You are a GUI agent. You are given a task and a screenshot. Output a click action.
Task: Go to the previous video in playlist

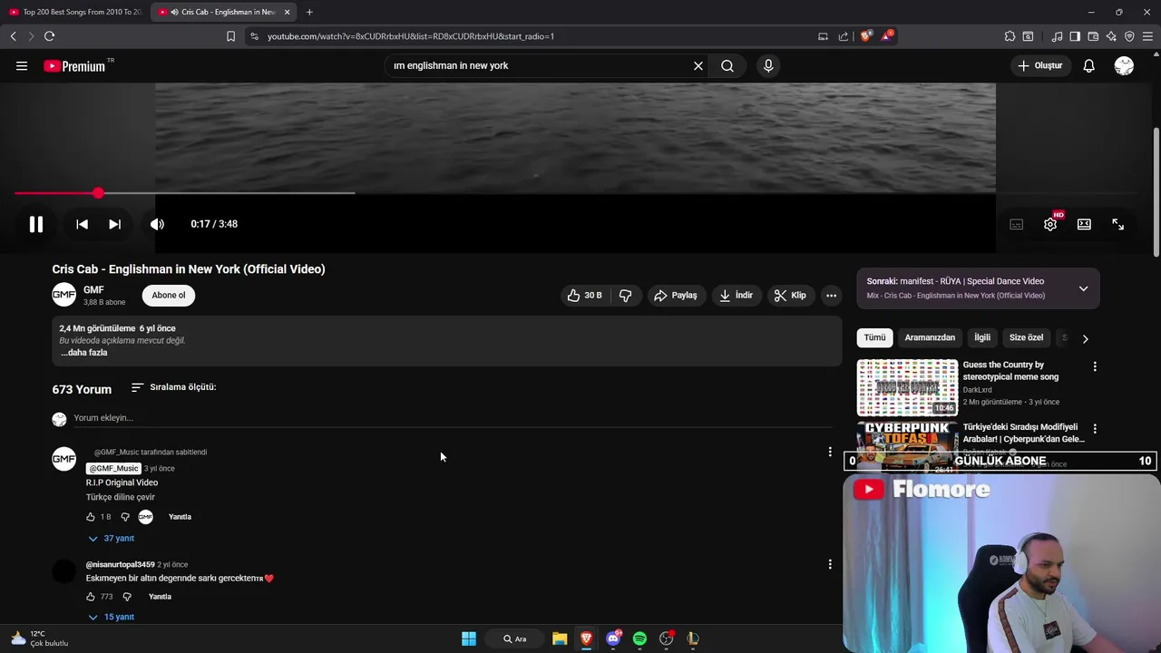pyautogui.click(x=82, y=224)
